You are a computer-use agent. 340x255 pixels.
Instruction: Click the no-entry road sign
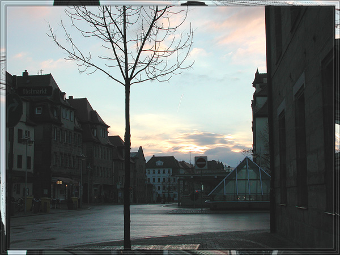[201, 163]
